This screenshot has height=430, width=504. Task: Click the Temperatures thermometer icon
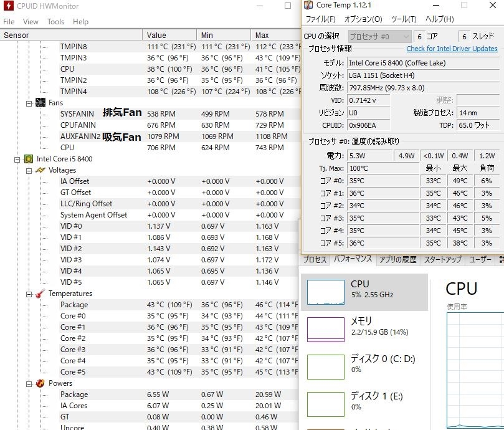pos(40,294)
